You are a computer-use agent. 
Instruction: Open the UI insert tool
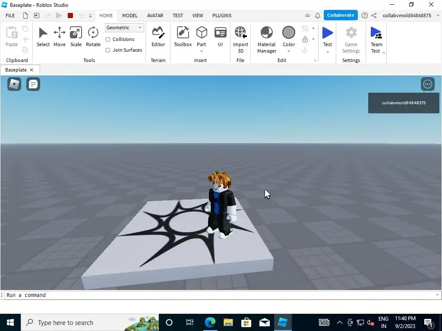coord(221,37)
